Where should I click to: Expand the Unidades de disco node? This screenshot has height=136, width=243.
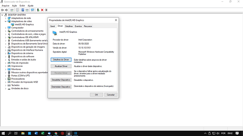point(6,89)
